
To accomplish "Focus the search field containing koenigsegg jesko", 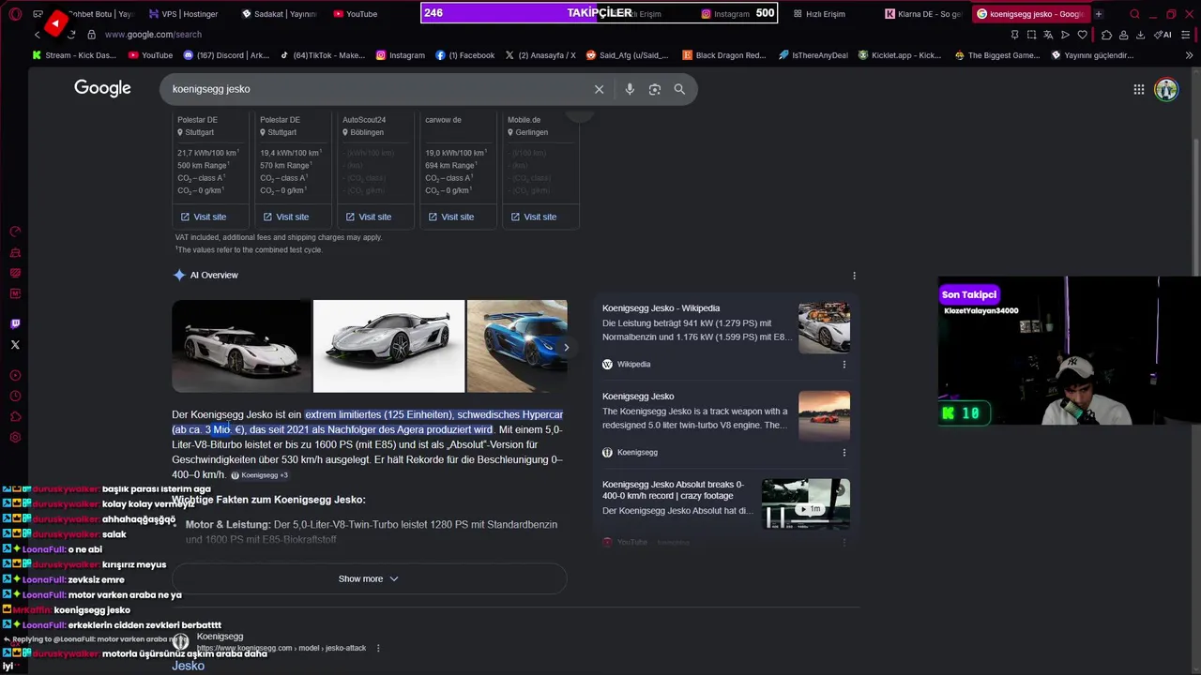I will 375,89.
